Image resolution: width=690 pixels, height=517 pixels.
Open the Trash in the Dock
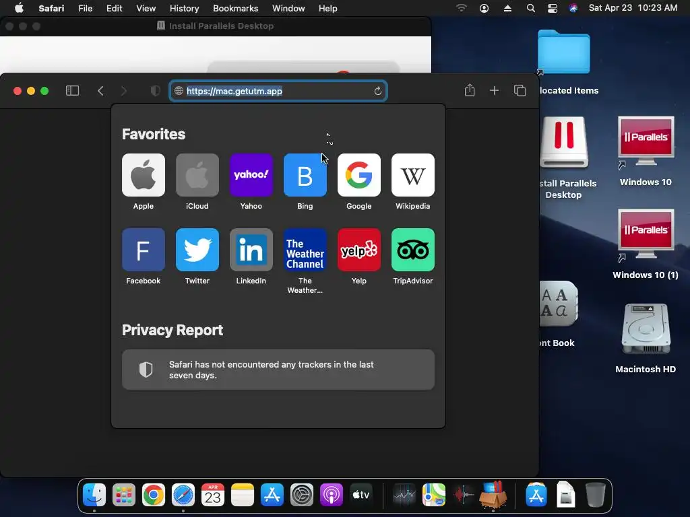596,495
